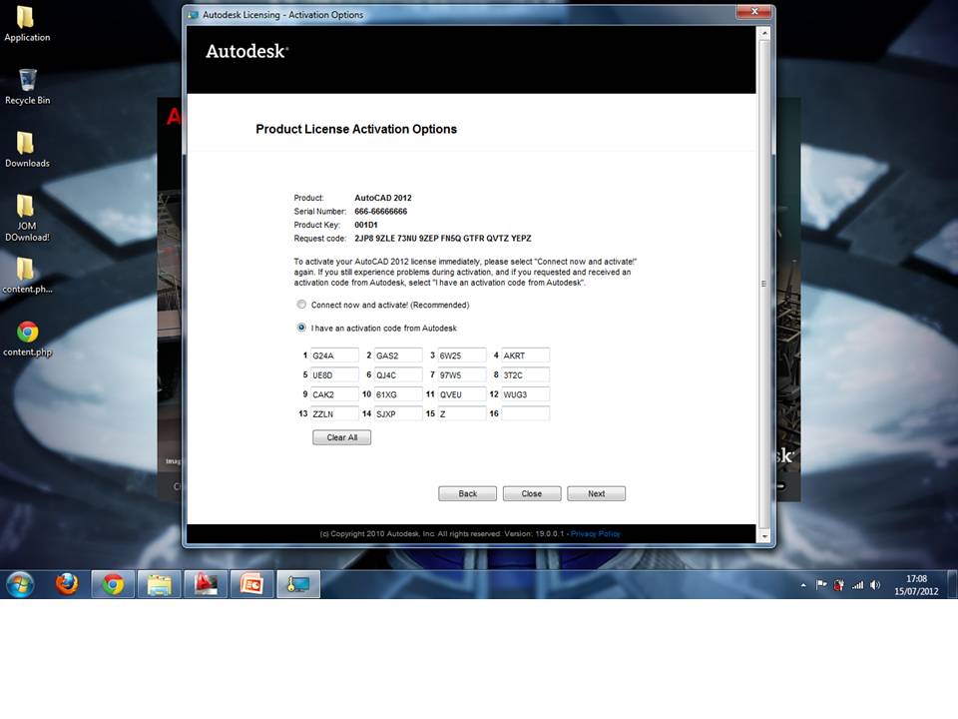Click the Next button
958x719 pixels.
[x=597, y=493]
